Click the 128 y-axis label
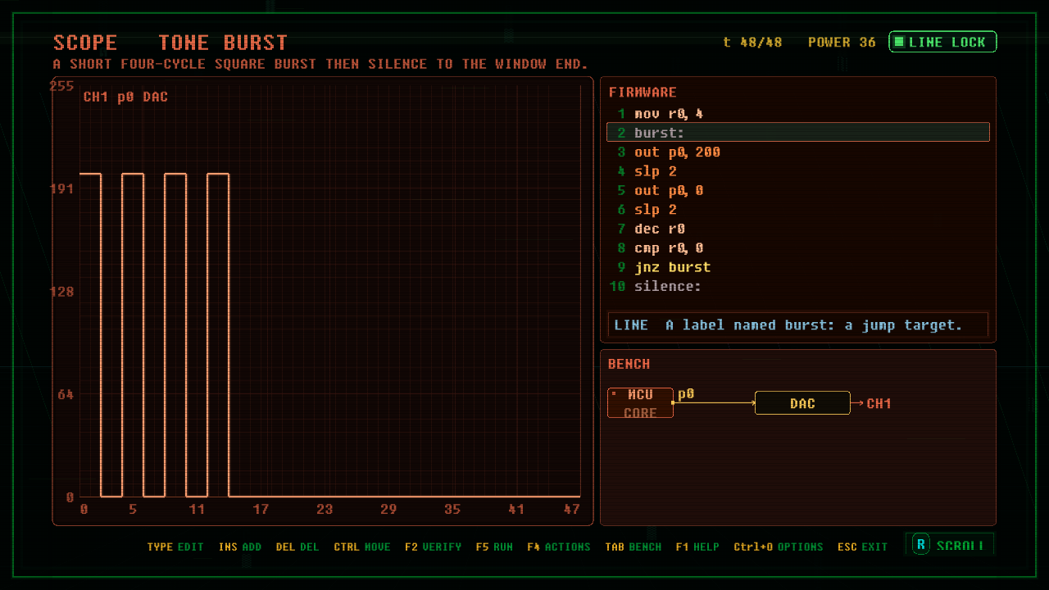This screenshot has height=590, width=1049. pyautogui.click(x=62, y=292)
